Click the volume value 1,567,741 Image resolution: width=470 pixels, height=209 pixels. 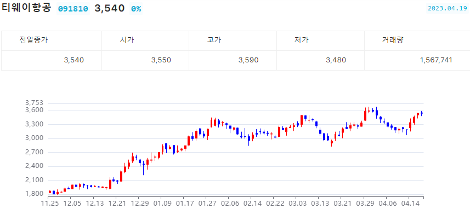click(x=436, y=60)
